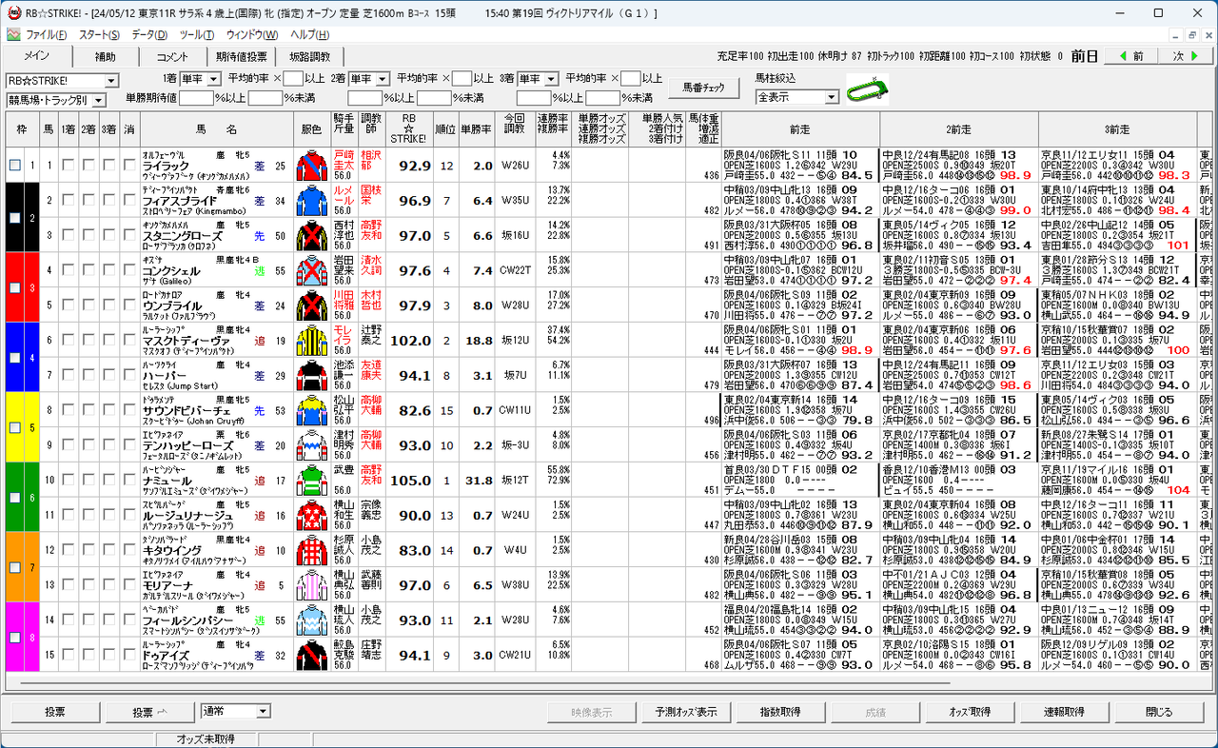The width and height of the screenshot is (1218, 748).
Task: Click the silks icon for テンハッピーローズ
Action: 311,444
